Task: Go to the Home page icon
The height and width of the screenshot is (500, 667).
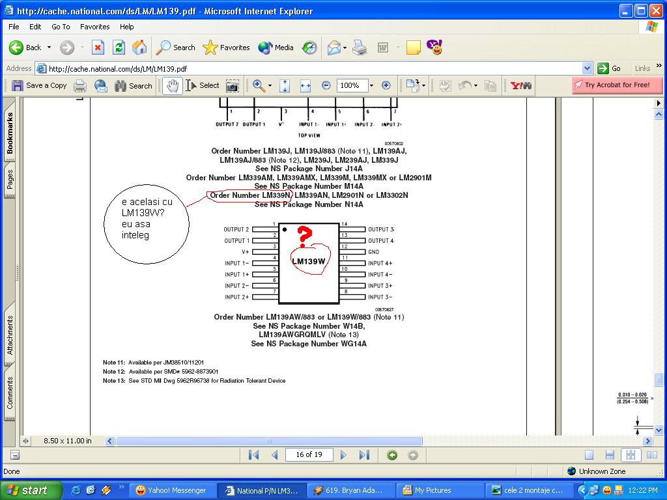Action: pos(139,47)
